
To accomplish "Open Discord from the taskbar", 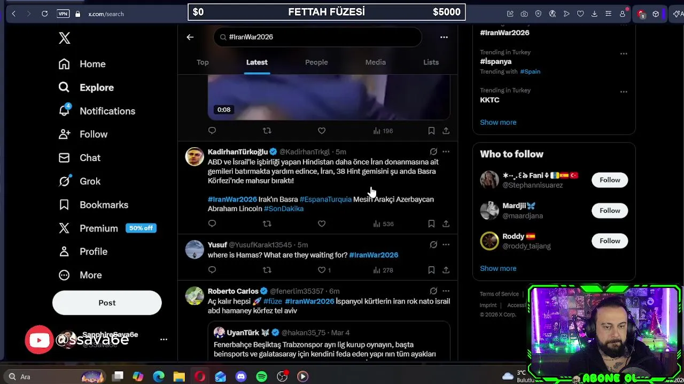I will [241, 377].
